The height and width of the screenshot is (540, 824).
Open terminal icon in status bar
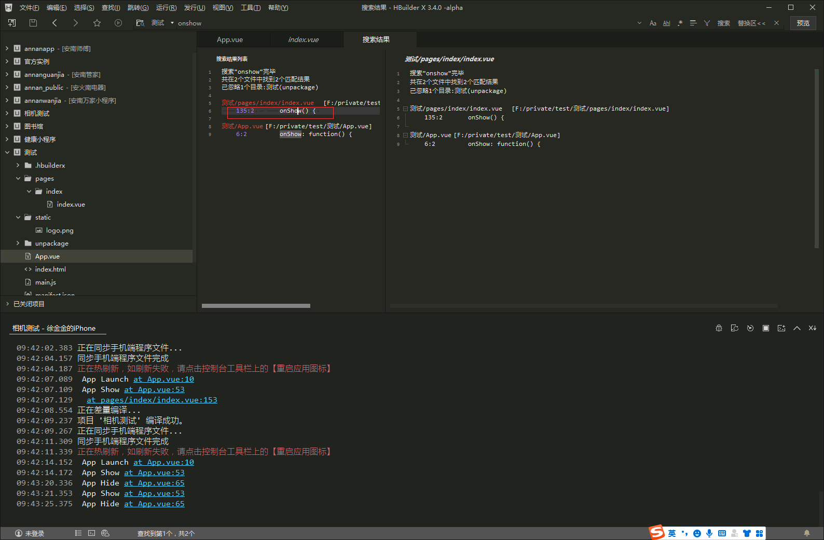click(91, 533)
